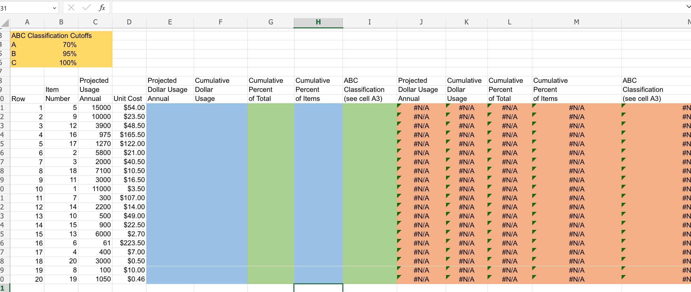Select column B header
Viewport: 691px width, 292px height.
61,23
